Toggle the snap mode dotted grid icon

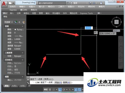click(x=53, y=90)
